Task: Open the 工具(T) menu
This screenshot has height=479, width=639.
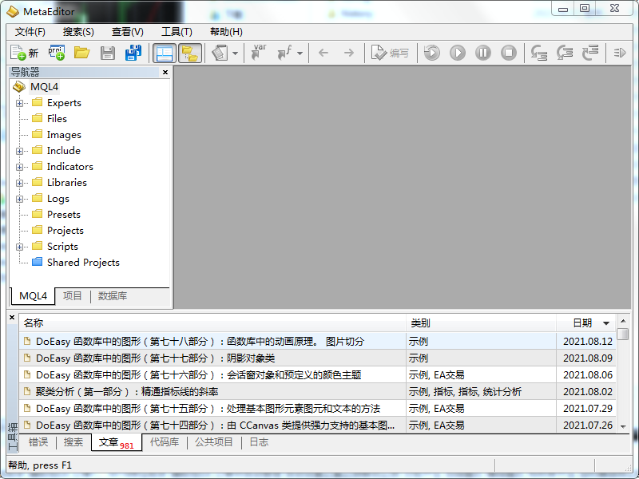Action: 177,32
